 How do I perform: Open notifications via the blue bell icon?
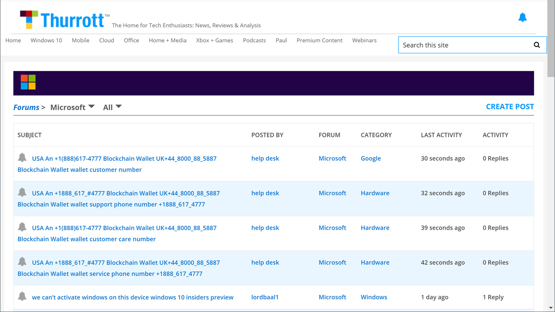point(522,17)
